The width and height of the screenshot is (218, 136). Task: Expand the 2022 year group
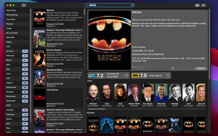point(17,105)
